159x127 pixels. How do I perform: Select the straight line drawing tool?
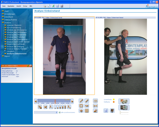click(87, 101)
